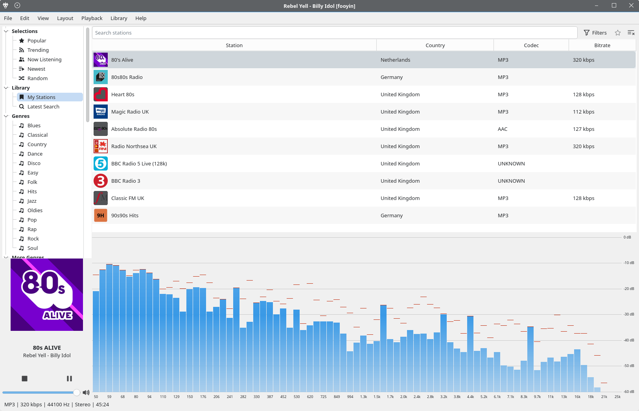The width and height of the screenshot is (639, 411).
Task: Open the Playback menu
Action: 92,18
